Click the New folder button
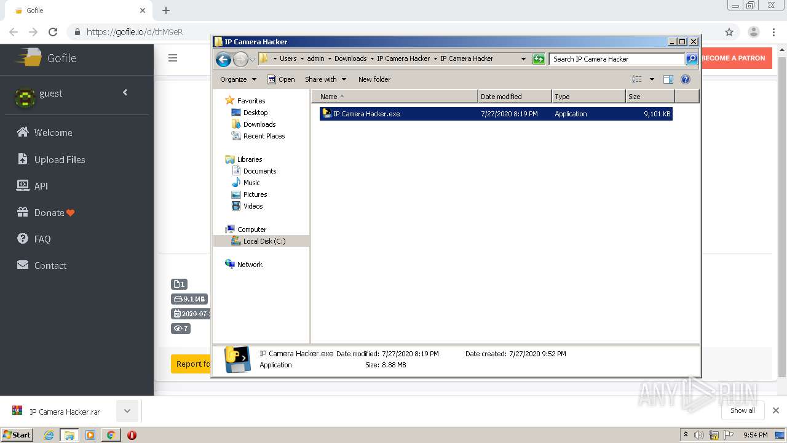The image size is (787, 443). point(374,79)
